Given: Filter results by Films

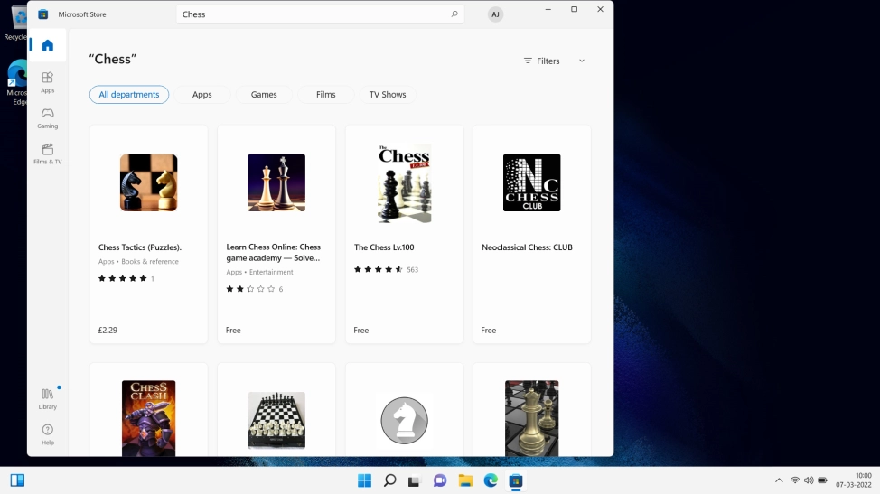Looking at the screenshot, I should [326, 95].
